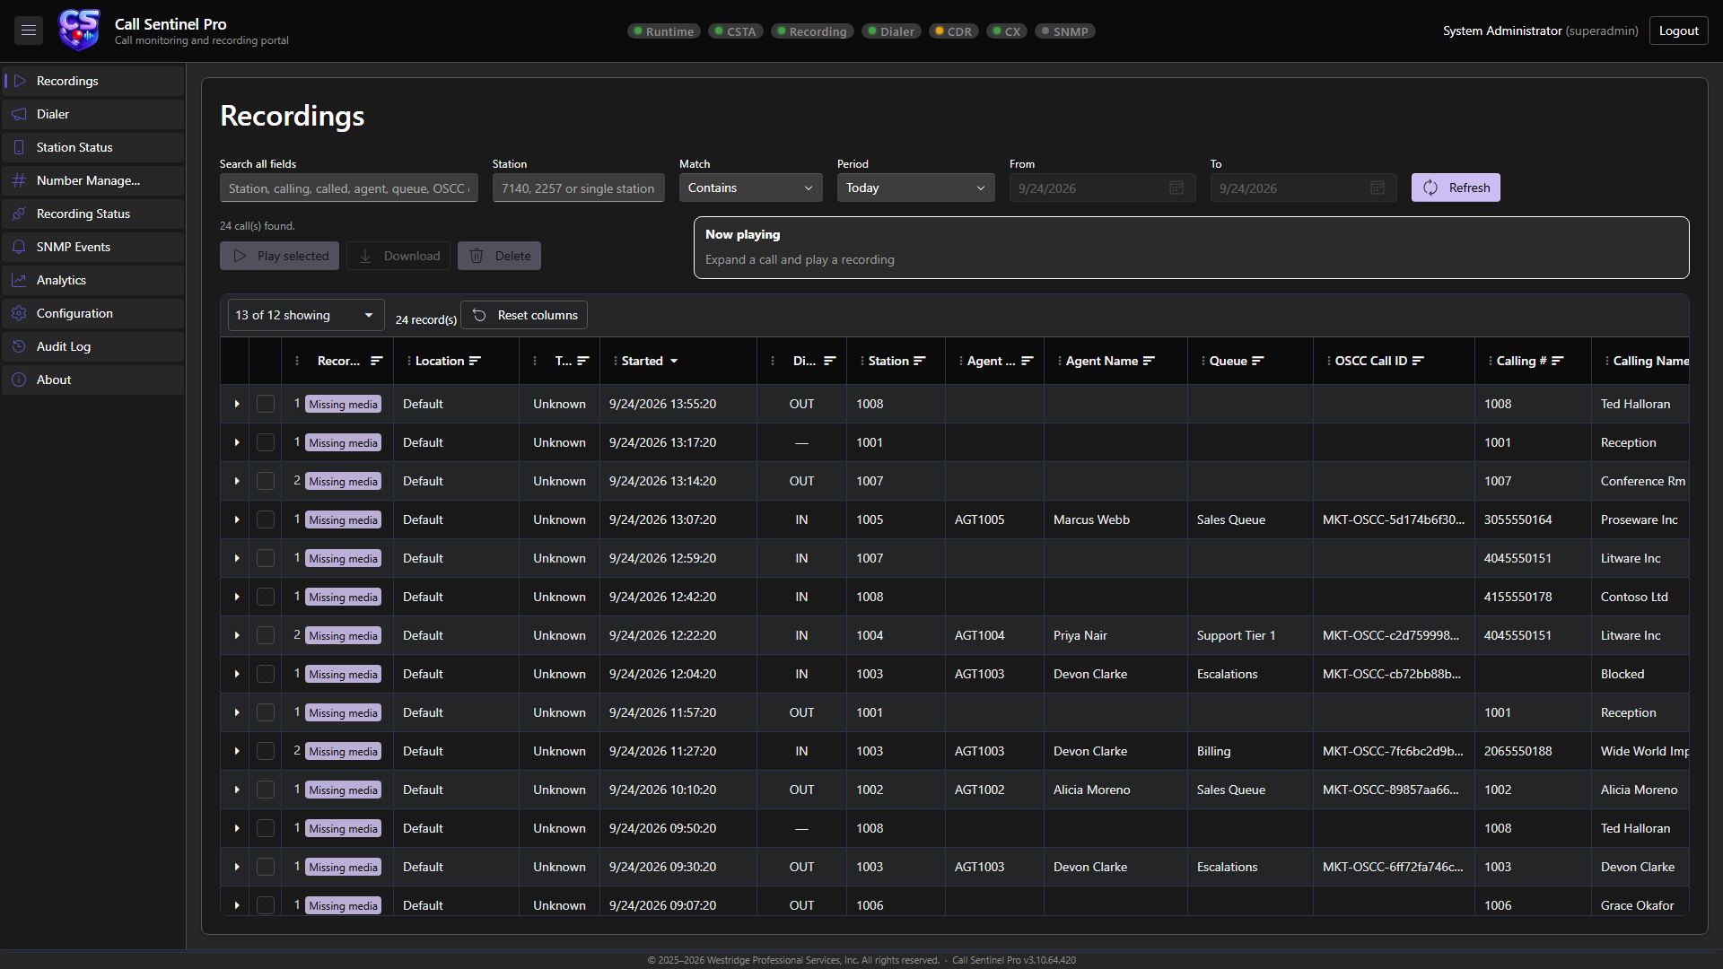Toggle the hamburger menu icon
The image size is (1723, 969).
[x=29, y=31]
